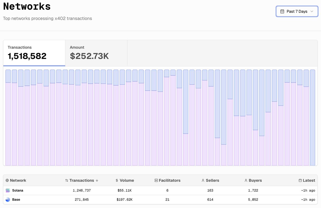Sort table by Volume column header
Image resolution: width=321 pixels, height=208 pixels.
pyautogui.click(x=127, y=180)
